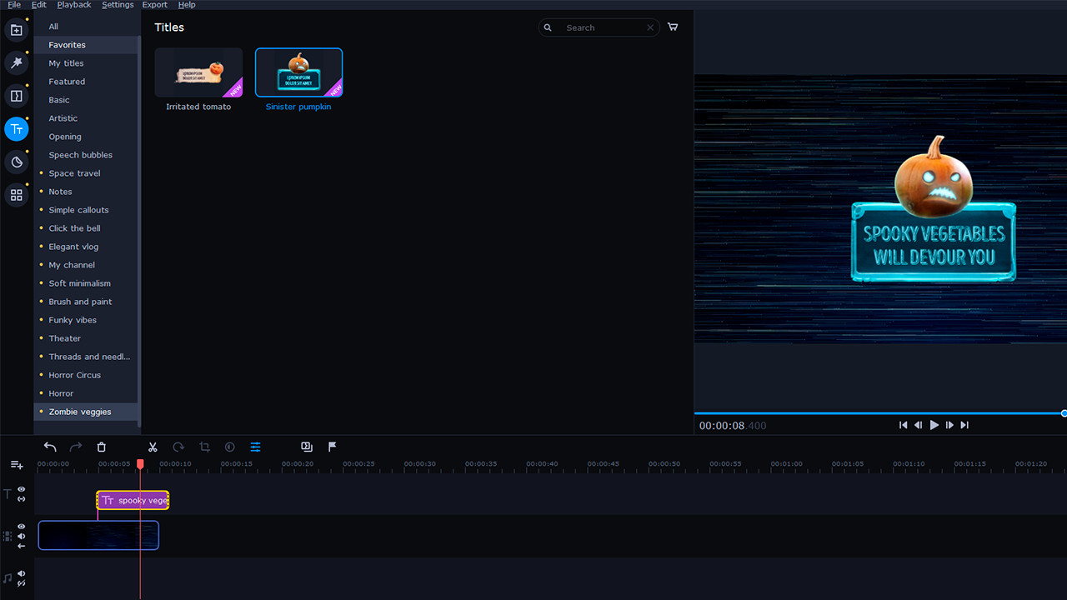The width and height of the screenshot is (1067, 600).
Task: Mute the audio track
Action: pyautogui.click(x=20, y=574)
